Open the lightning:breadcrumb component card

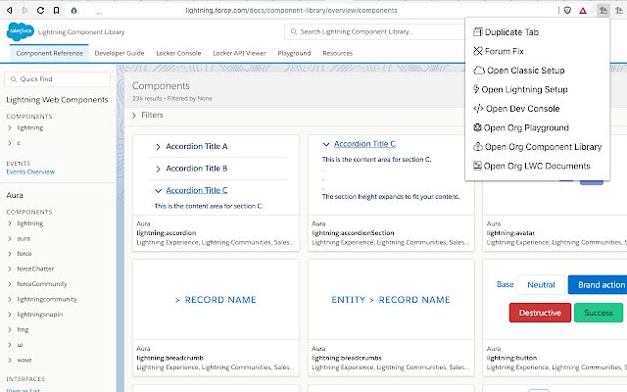click(x=216, y=318)
